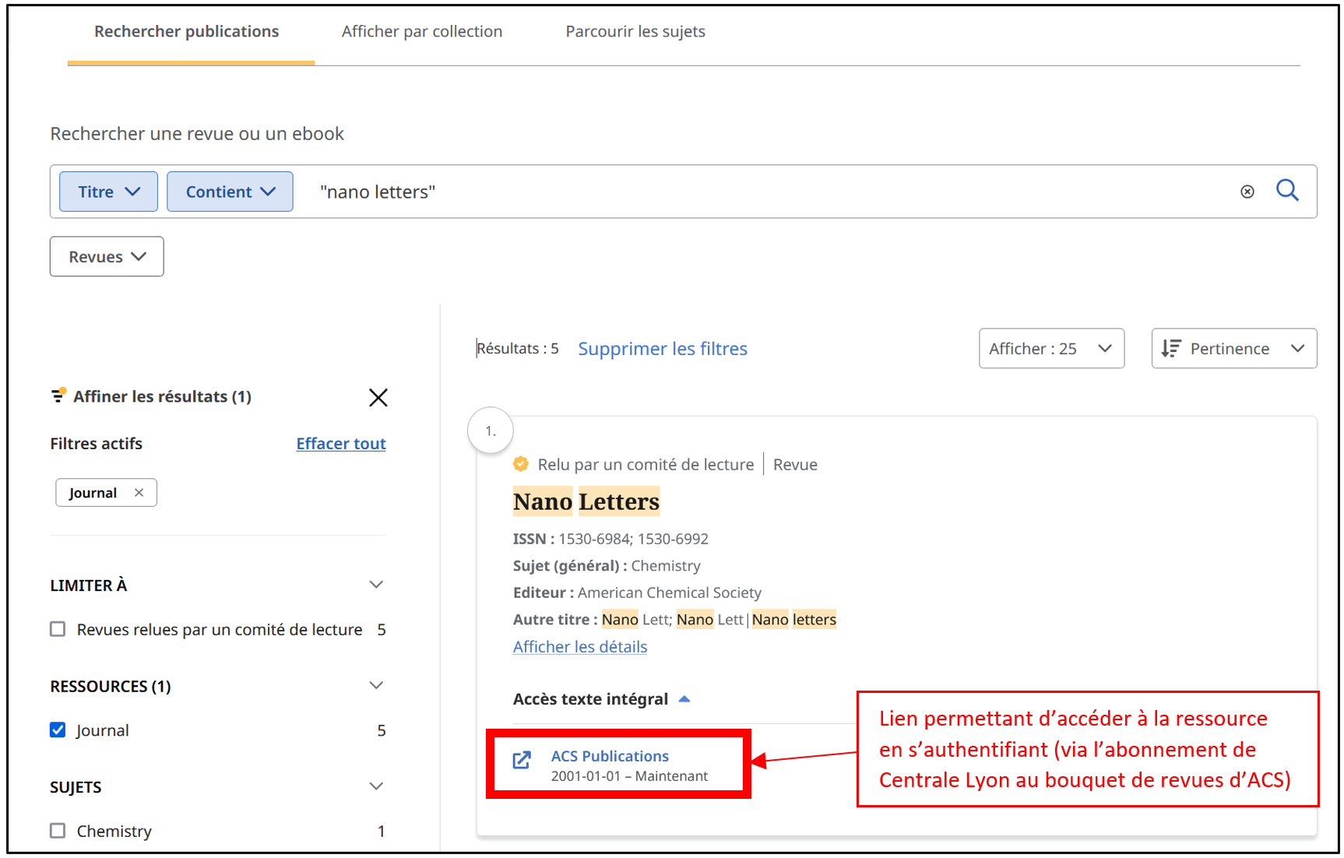1344x858 pixels.
Task: Click the 2001-01-01 – Maintenant coverage text
Action: [x=629, y=776]
